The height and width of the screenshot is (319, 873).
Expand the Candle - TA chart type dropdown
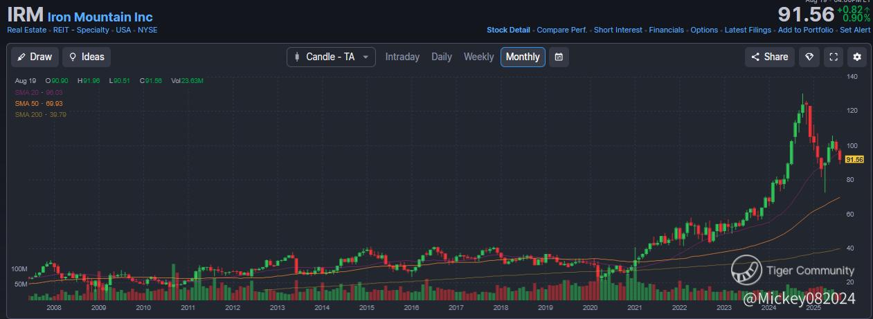click(331, 57)
